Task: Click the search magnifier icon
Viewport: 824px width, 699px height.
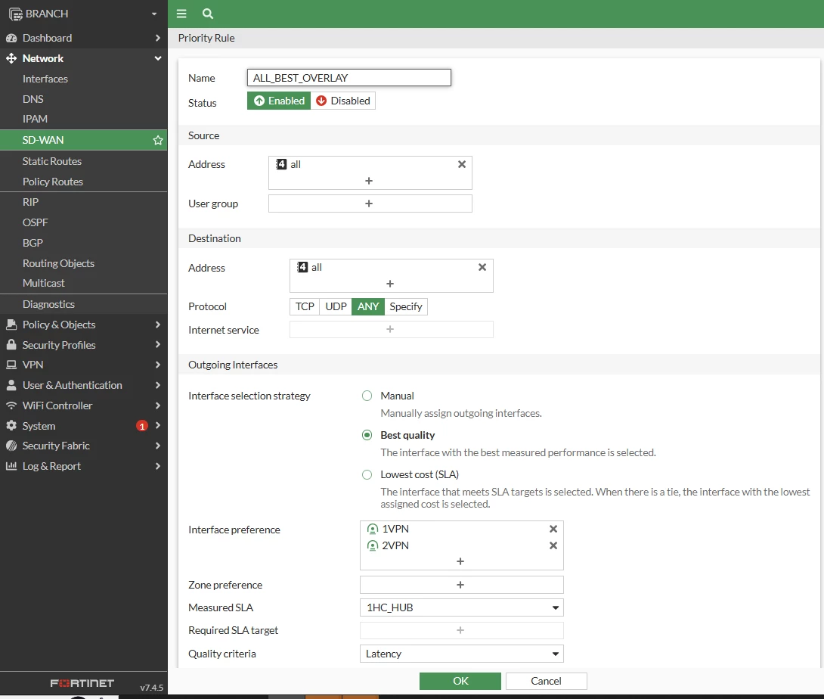Action: point(208,14)
